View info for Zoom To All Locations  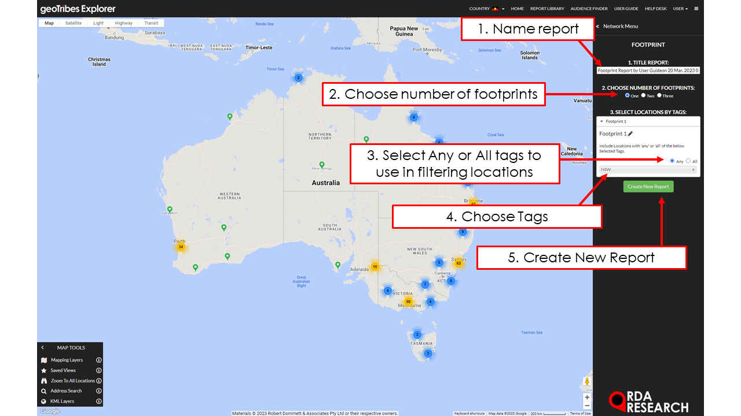[x=98, y=381]
